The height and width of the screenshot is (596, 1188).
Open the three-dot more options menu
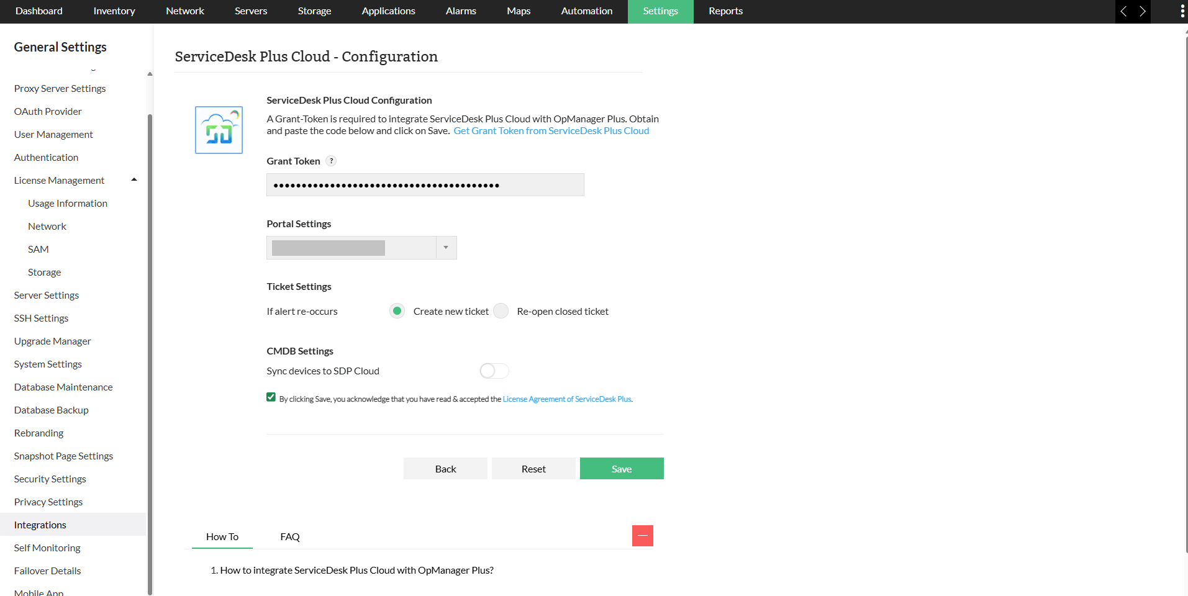coord(1182,11)
